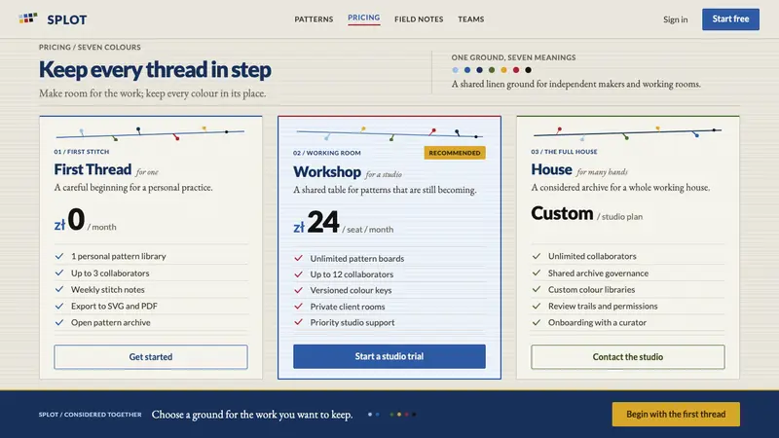
Task: Click the black colour dot in header
Action: point(528,70)
